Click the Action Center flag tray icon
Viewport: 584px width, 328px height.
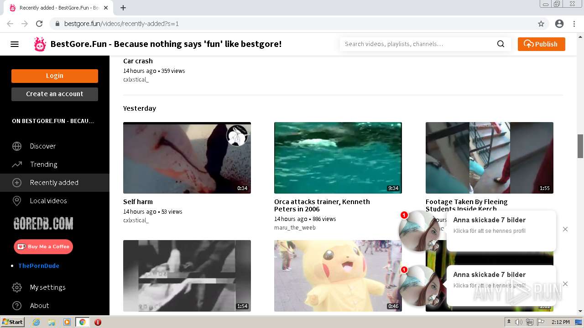click(541, 322)
